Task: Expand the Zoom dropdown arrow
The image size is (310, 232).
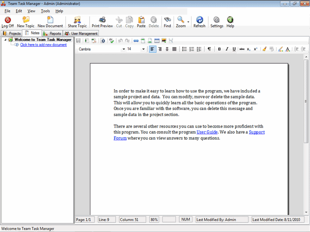Action: click(x=188, y=21)
